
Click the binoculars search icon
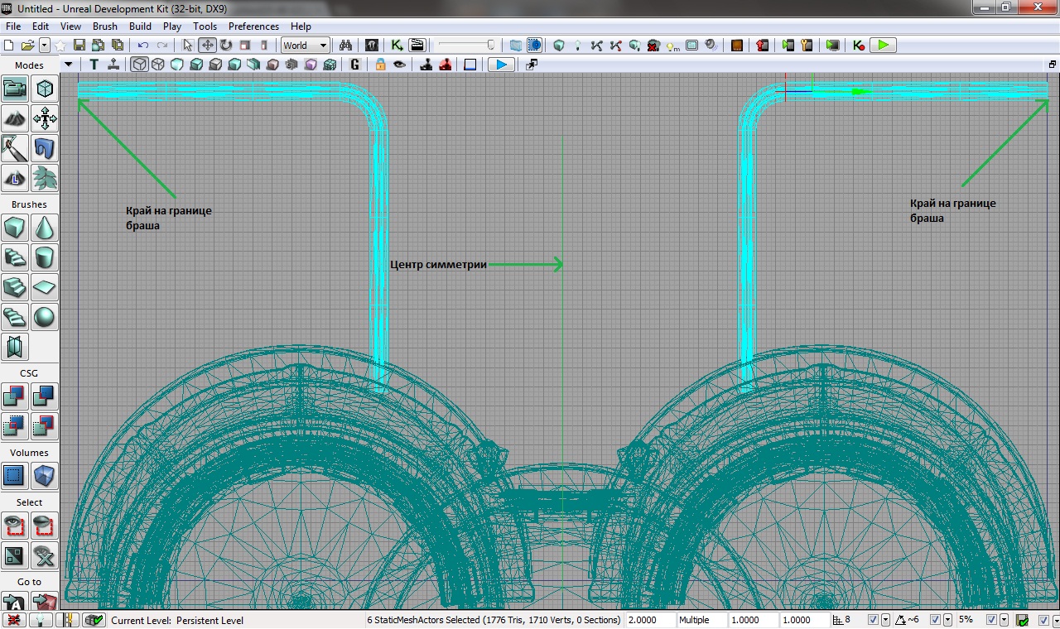pos(345,46)
